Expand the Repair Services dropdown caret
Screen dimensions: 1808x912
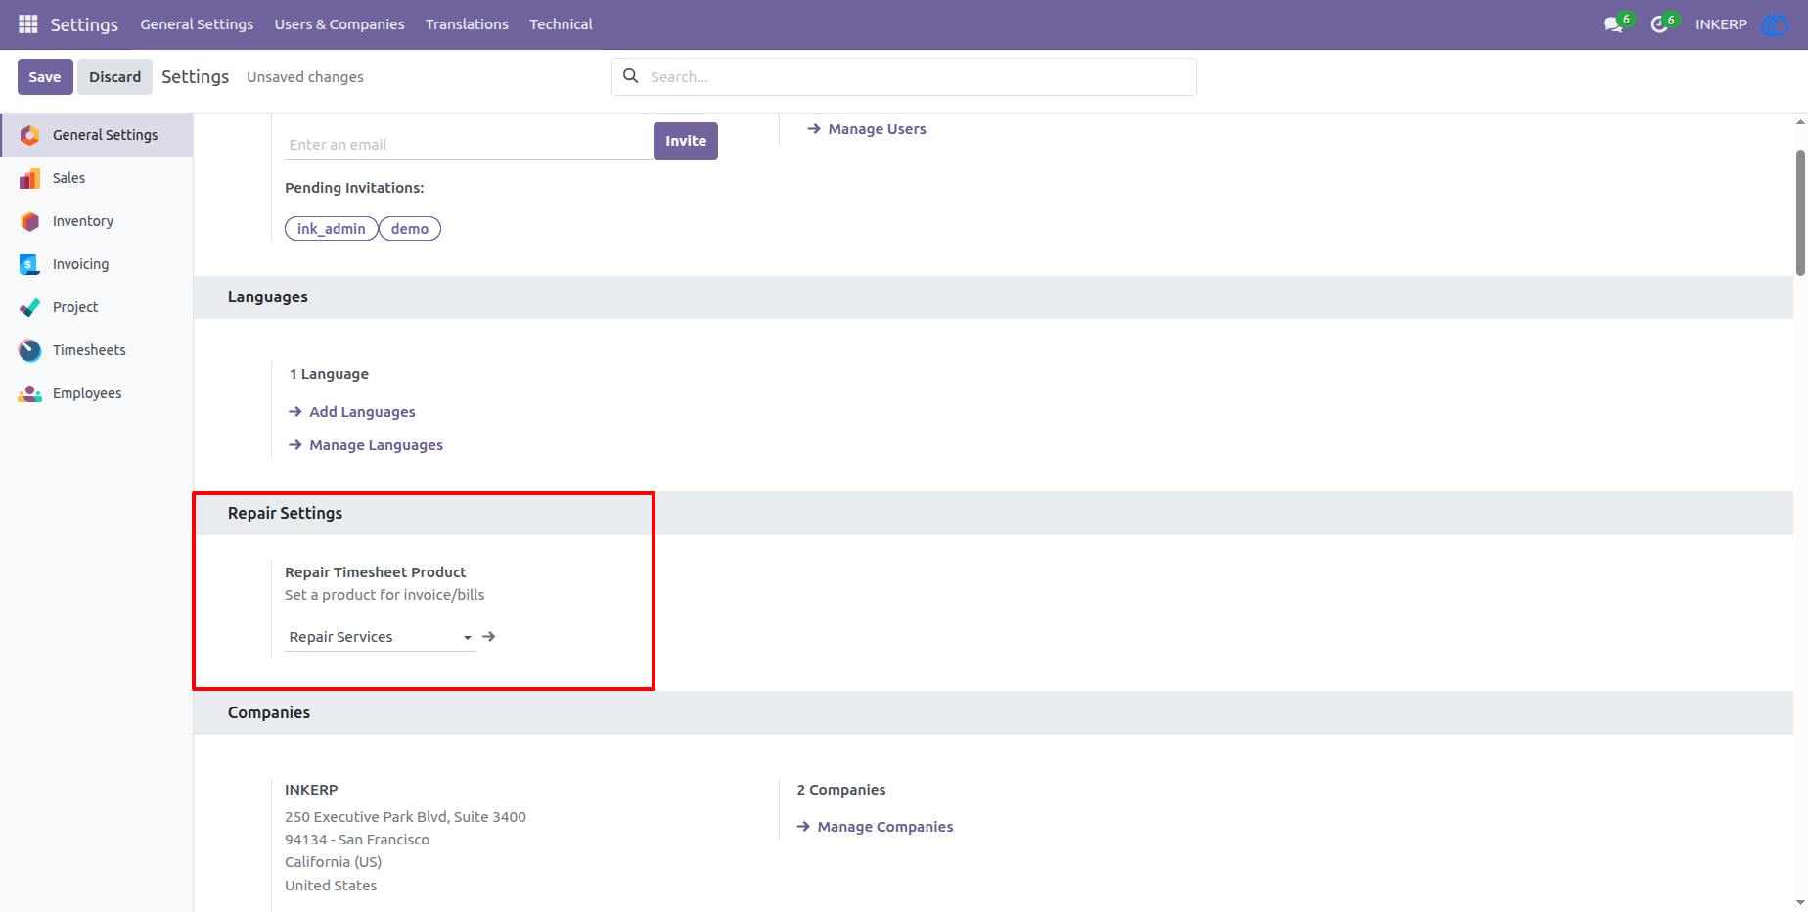(468, 638)
